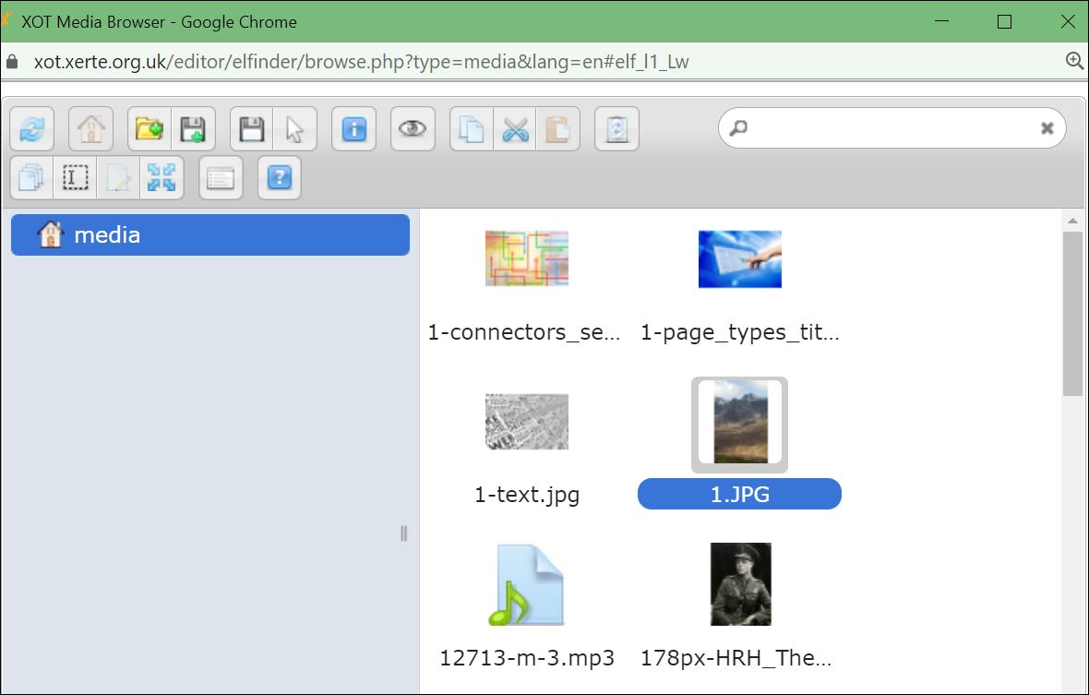The height and width of the screenshot is (695, 1089).
Task: Click the Download floppy disk icon
Action: point(251,129)
